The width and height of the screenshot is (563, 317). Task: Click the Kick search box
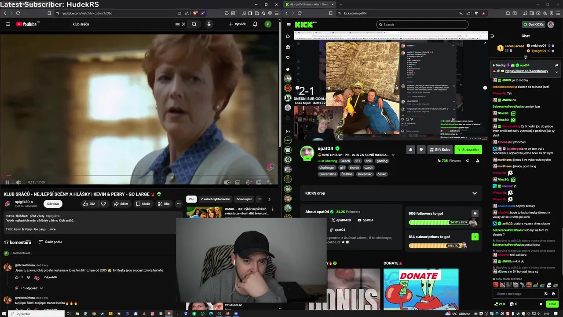click(422, 24)
